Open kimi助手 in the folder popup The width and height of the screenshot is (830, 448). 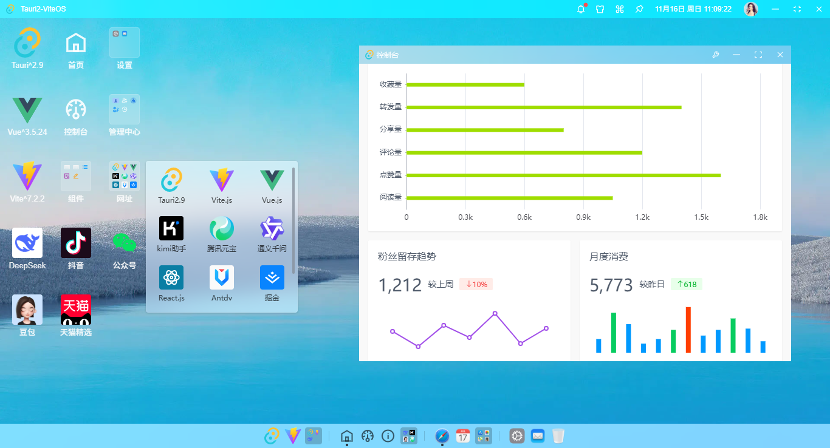tap(171, 229)
